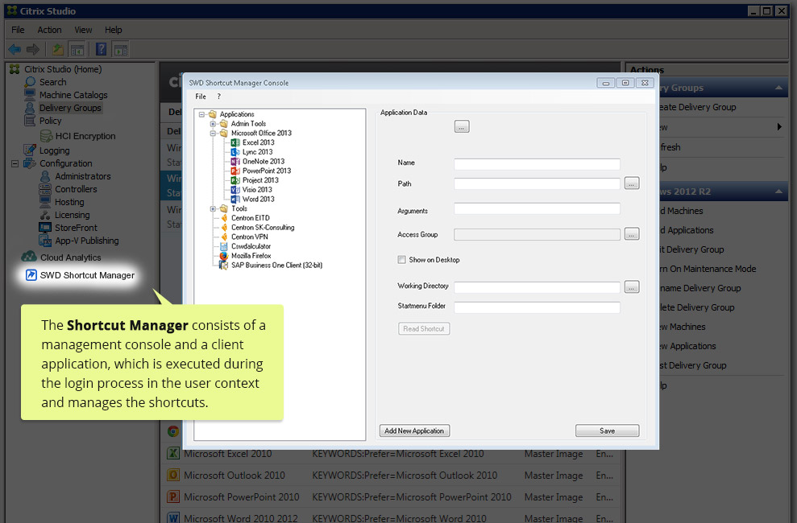Screen dimensions: 797x523
Task: Select the Word 2013 icon in Applications tree
Action: point(235,199)
